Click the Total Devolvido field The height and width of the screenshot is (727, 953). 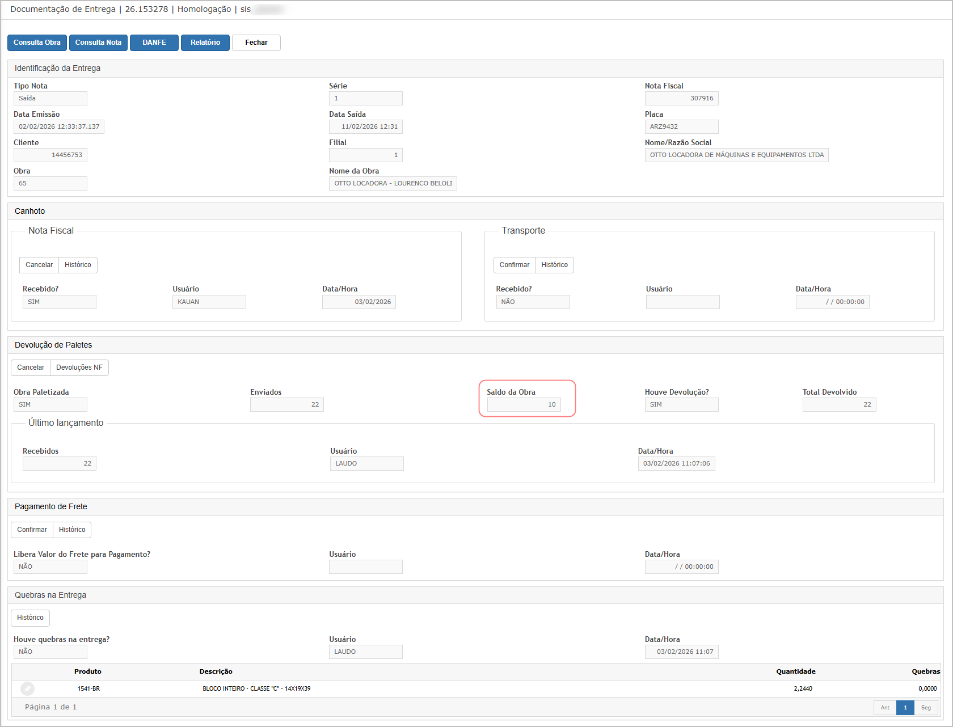(x=840, y=404)
